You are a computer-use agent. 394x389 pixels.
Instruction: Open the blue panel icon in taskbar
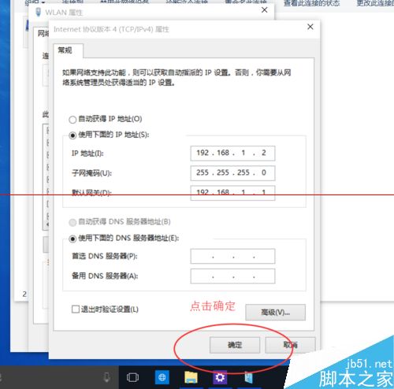click(x=248, y=378)
